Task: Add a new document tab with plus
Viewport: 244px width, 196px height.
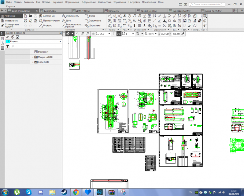Action: pyautogui.click(x=2, y=11)
